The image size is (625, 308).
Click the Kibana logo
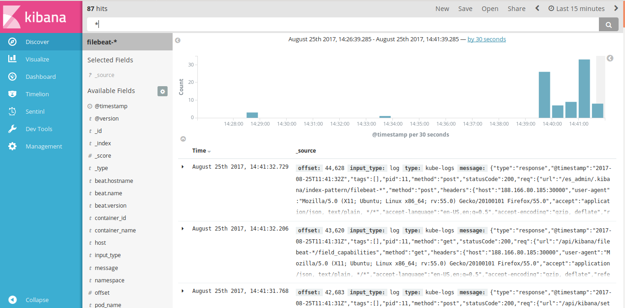[41, 17]
